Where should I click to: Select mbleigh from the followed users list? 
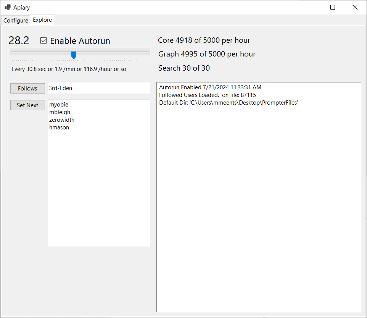point(60,112)
